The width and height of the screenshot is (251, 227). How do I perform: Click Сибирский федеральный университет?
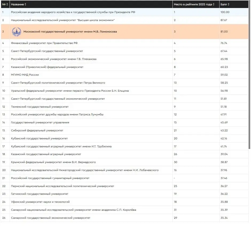(37, 131)
